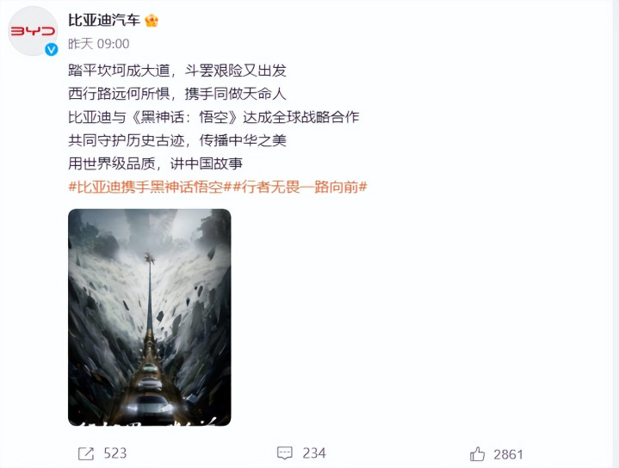The height and width of the screenshot is (468, 619).
Task: Click the gold crown member icon
Action: pos(152,21)
